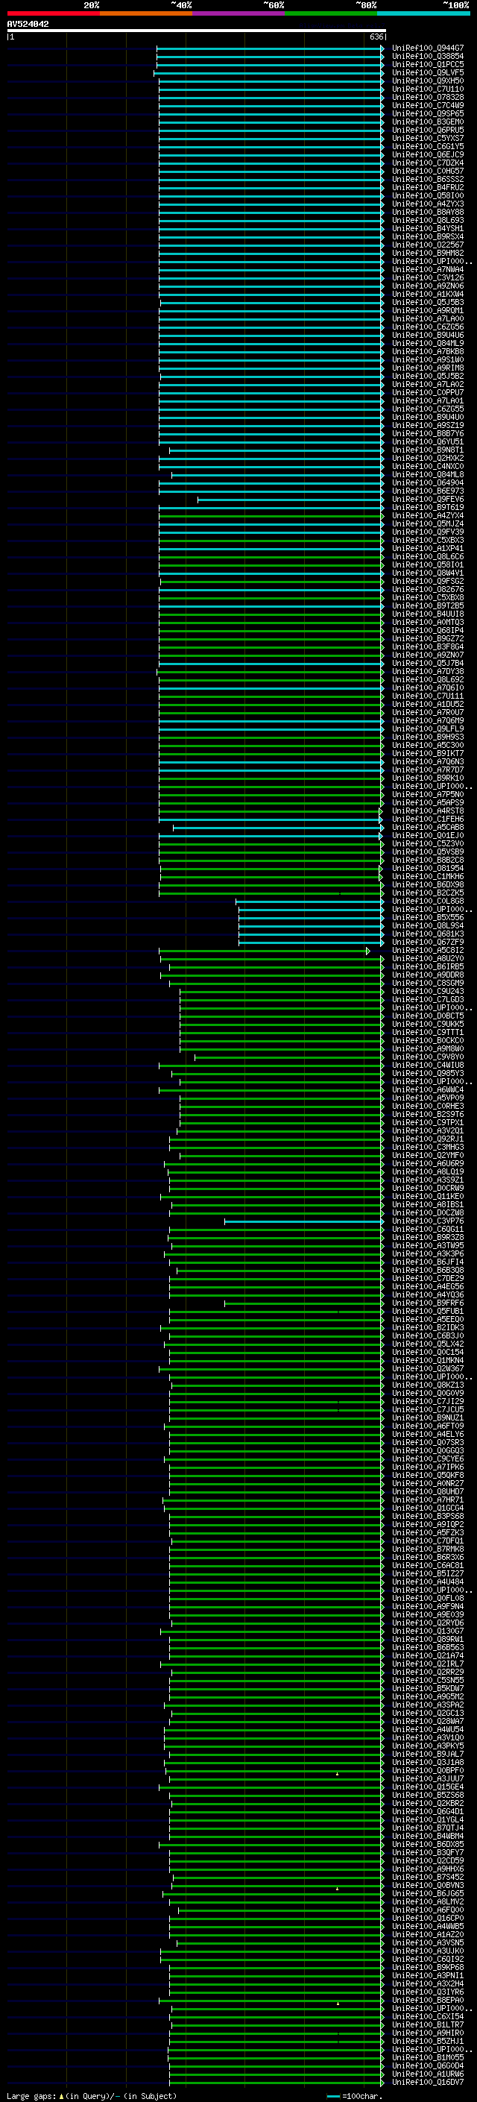This screenshot has width=477, height=2102.
Task: Select label UniRef100_B3QFY7
Action: click(428, 1852)
